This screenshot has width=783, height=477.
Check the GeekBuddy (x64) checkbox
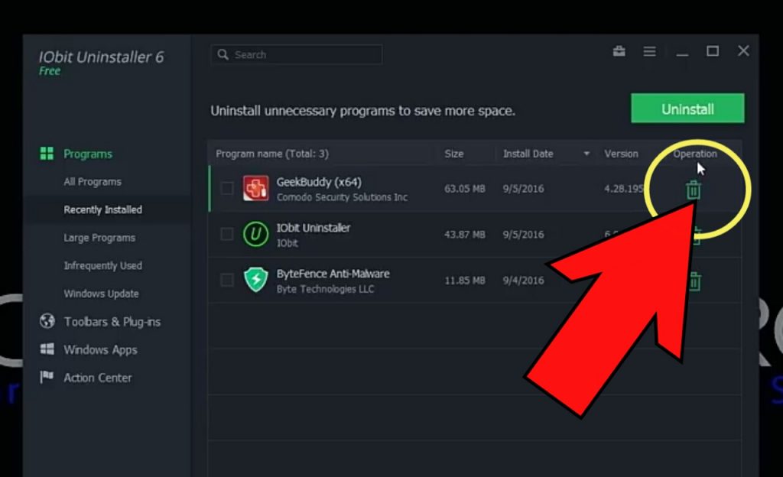pyautogui.click(x=226, y=189)
